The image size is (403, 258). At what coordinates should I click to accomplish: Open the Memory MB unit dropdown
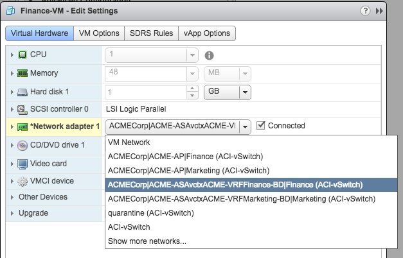coord(245,74)
